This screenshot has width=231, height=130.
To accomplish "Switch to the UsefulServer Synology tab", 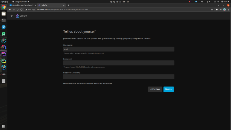I will pyautogui.click(x=22, y=5).
